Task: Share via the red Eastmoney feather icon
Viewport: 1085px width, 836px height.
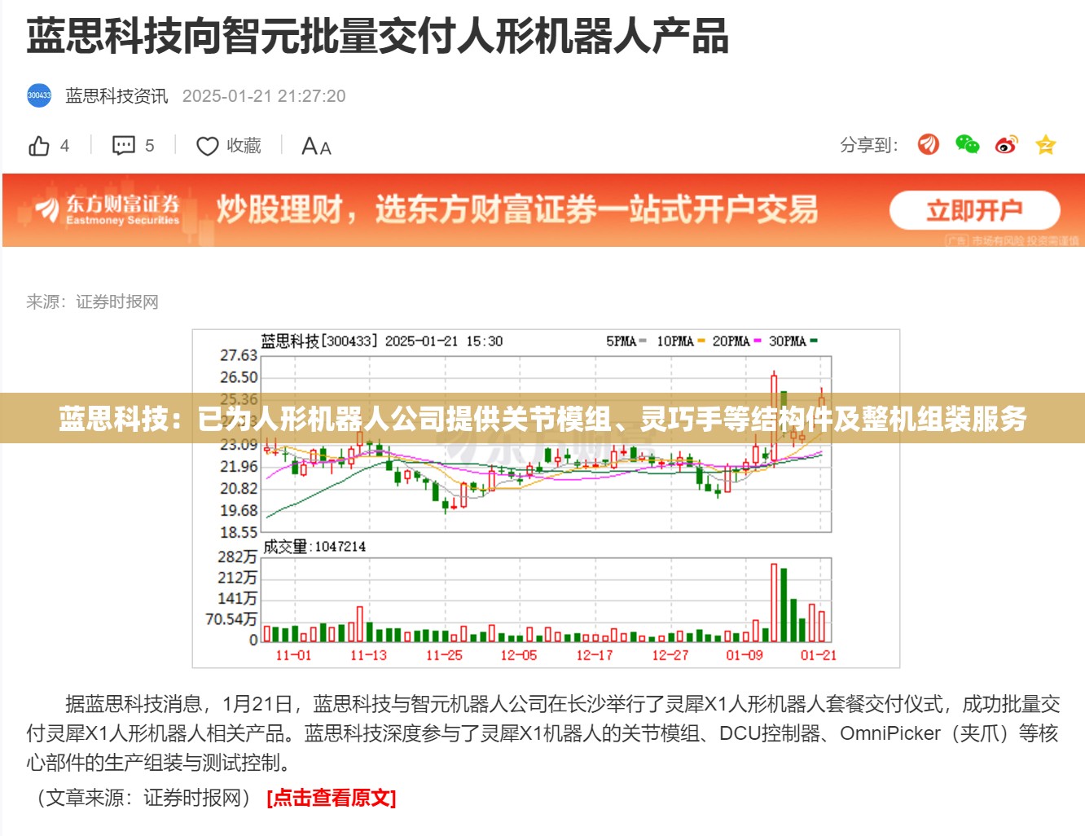Action: [x=929, y=145]
